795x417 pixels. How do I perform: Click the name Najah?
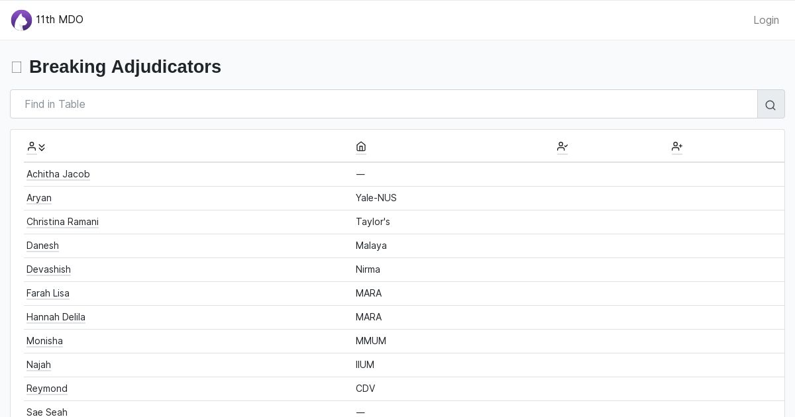point(38,365)
